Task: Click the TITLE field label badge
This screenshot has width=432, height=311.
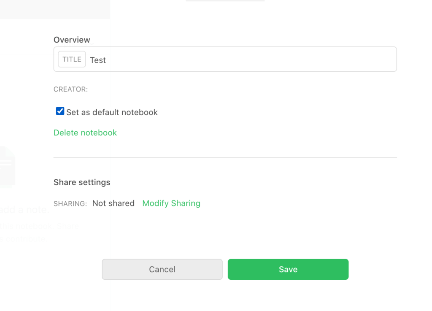Action: pyautogui.click(x=72, y=59)
